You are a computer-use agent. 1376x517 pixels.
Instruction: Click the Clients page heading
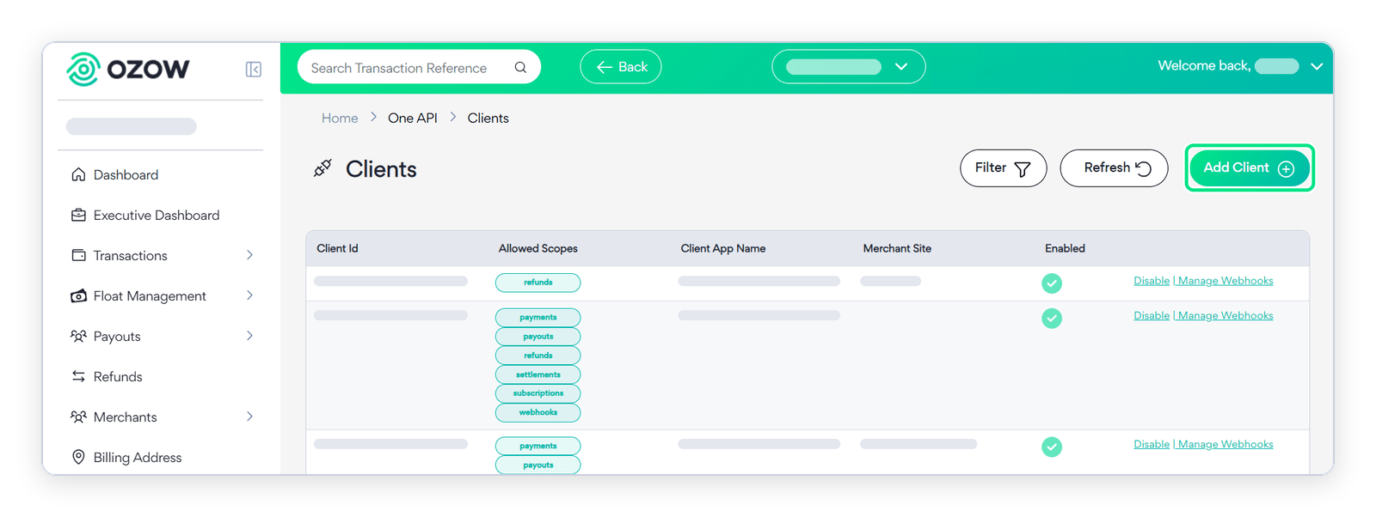381,169
